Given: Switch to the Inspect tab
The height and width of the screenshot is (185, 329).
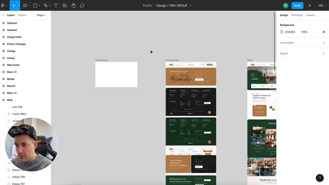Looking at the screenshot, I should pyautogui.click(x=310, y=15).
